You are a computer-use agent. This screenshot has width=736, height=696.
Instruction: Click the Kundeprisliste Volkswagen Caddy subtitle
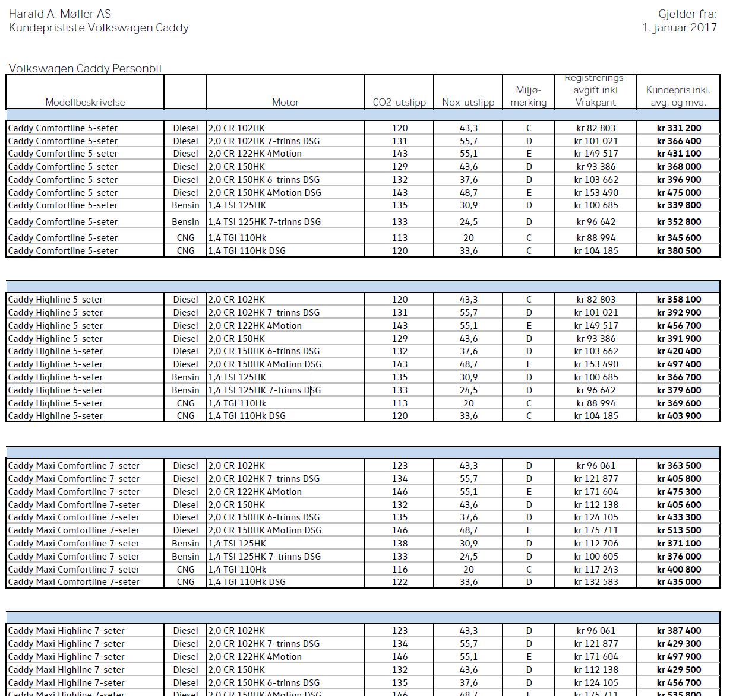99,27
